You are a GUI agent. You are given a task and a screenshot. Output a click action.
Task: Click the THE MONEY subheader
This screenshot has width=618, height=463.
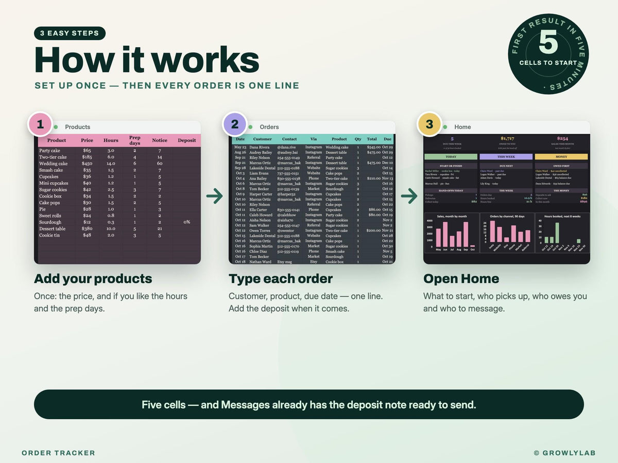pyautogui.click(x=561, y=190)
